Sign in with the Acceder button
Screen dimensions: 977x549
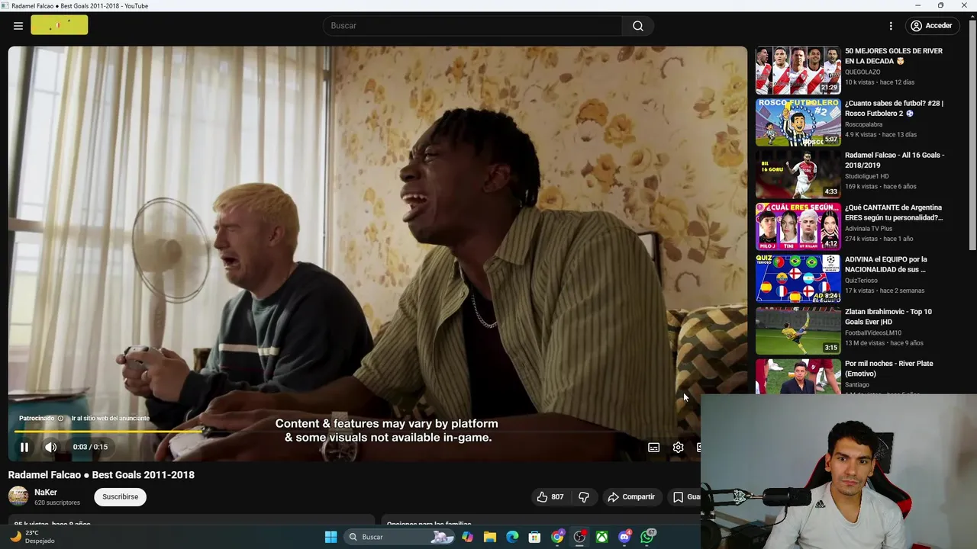932,26
